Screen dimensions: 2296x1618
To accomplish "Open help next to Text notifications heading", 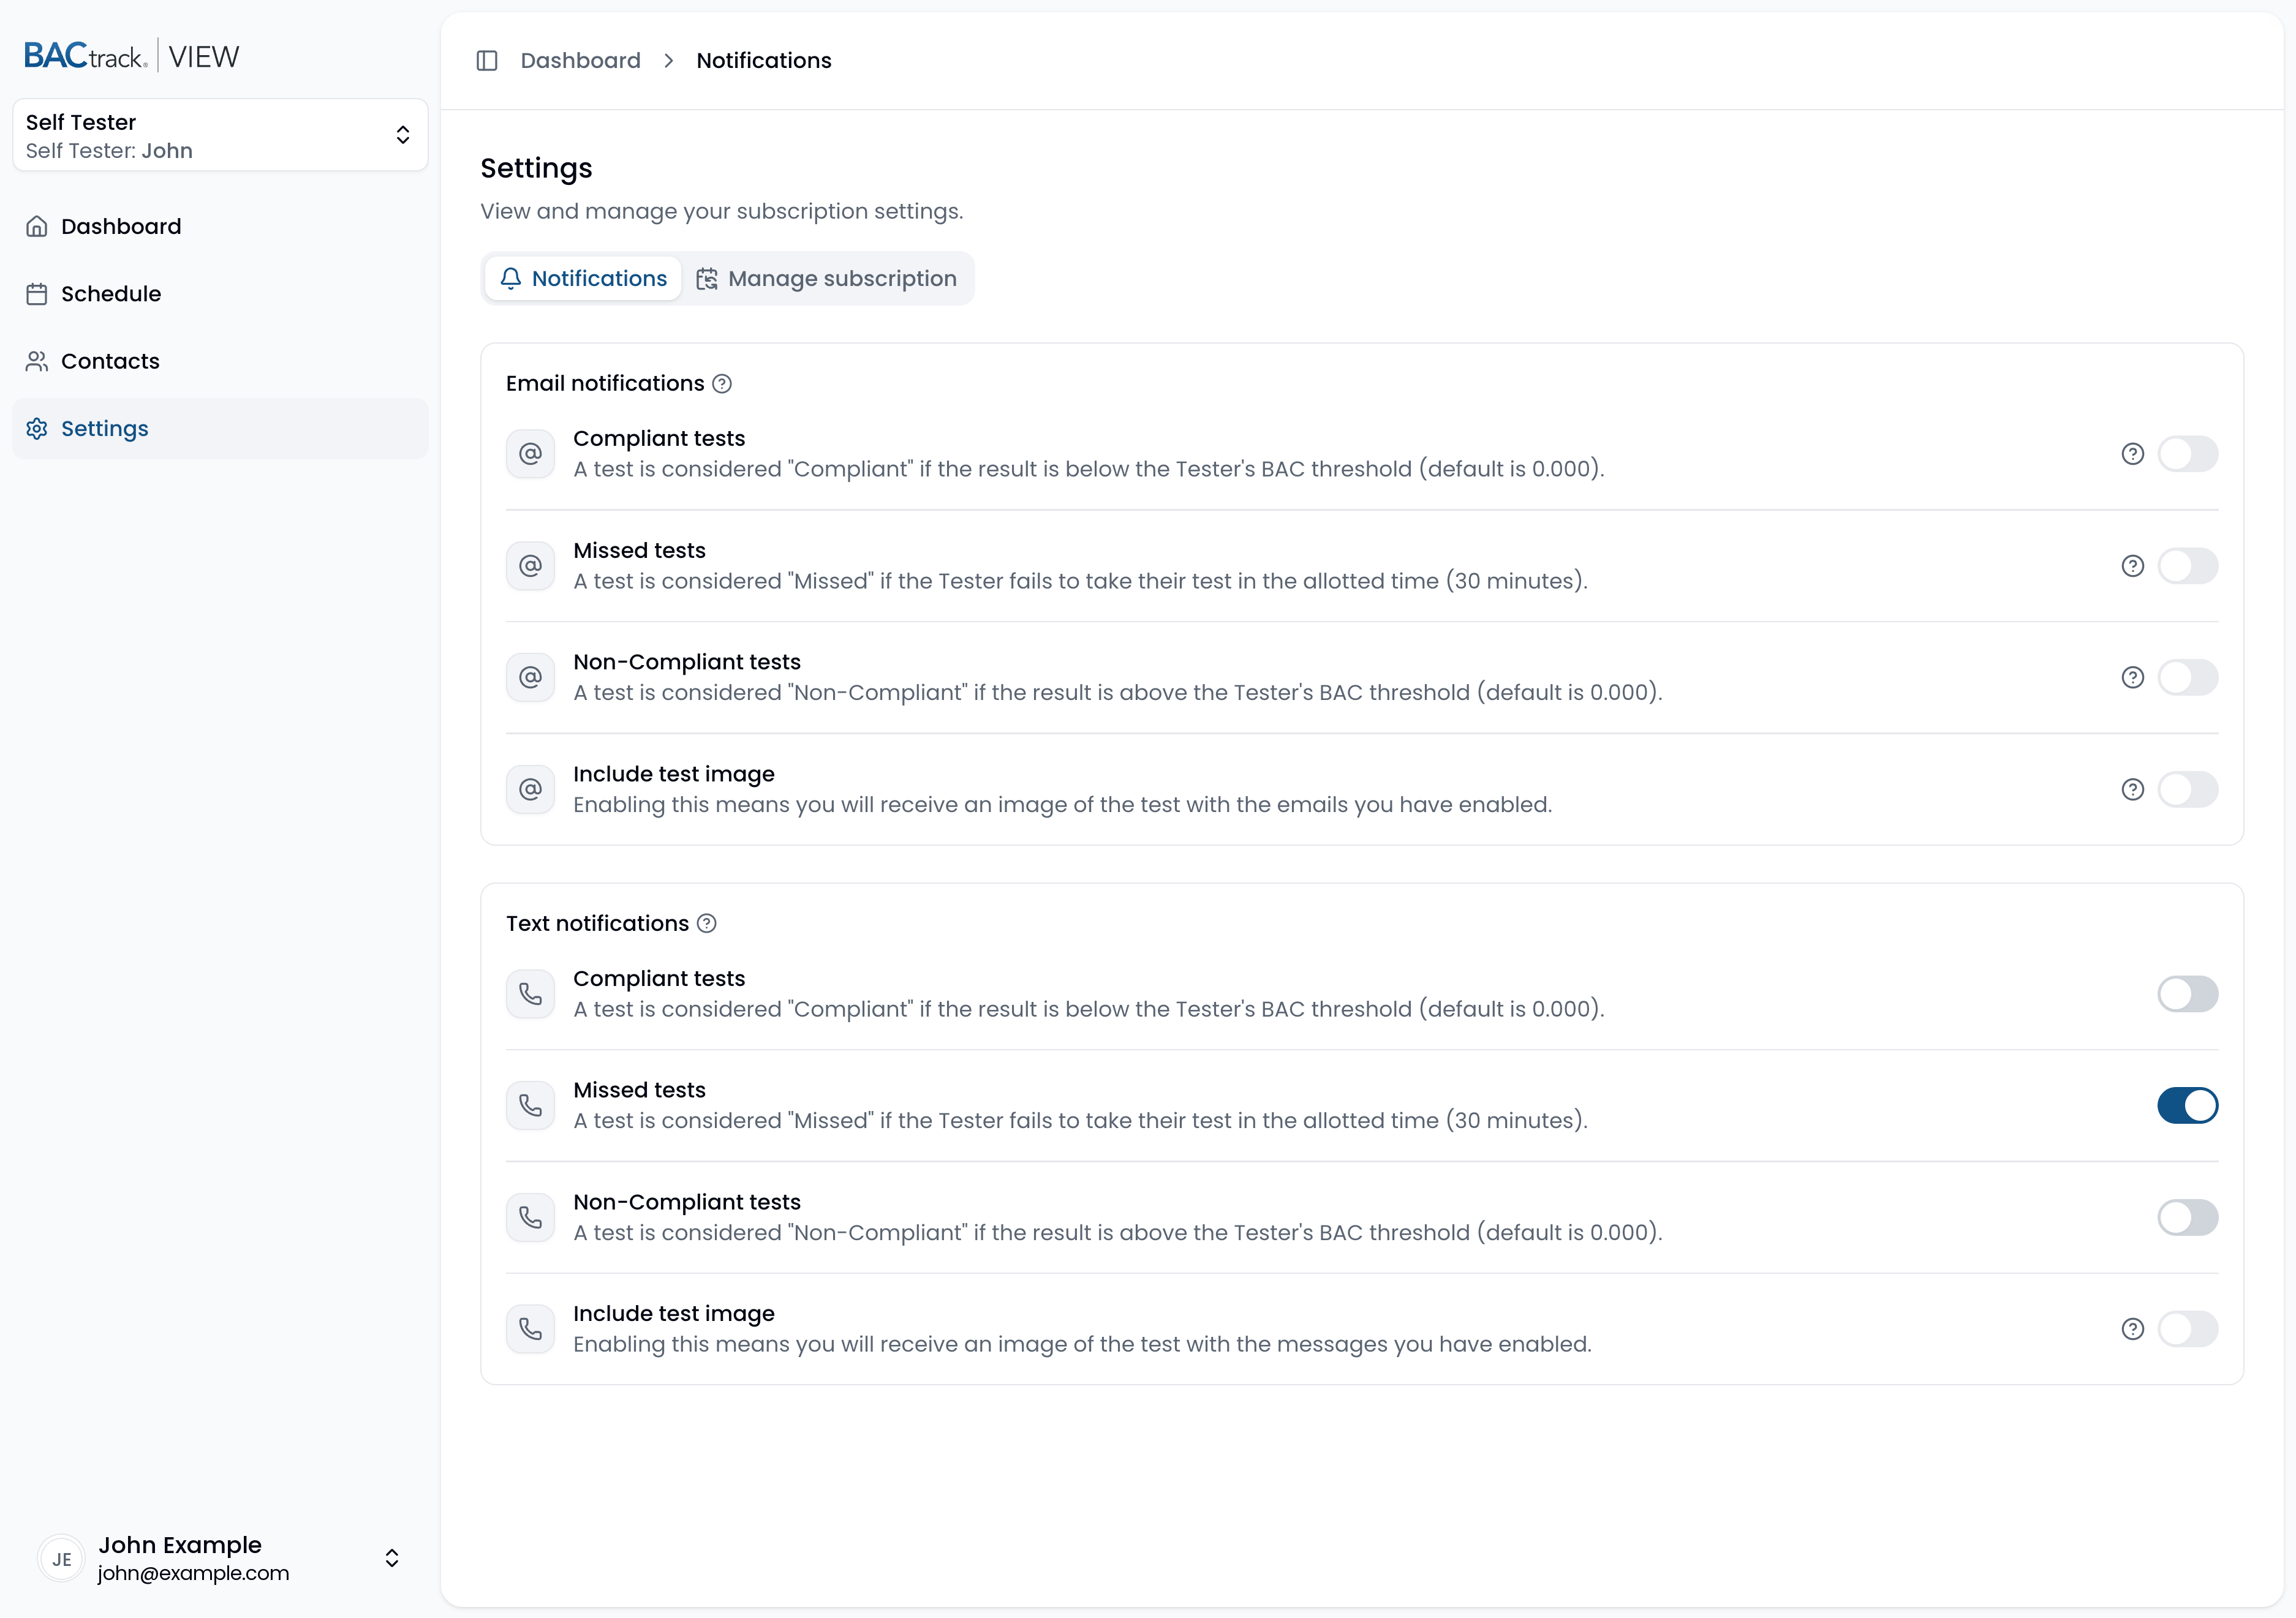I will click(707, 923).
